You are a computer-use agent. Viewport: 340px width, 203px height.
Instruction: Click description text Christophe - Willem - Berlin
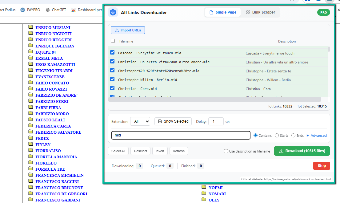[268, 80]
